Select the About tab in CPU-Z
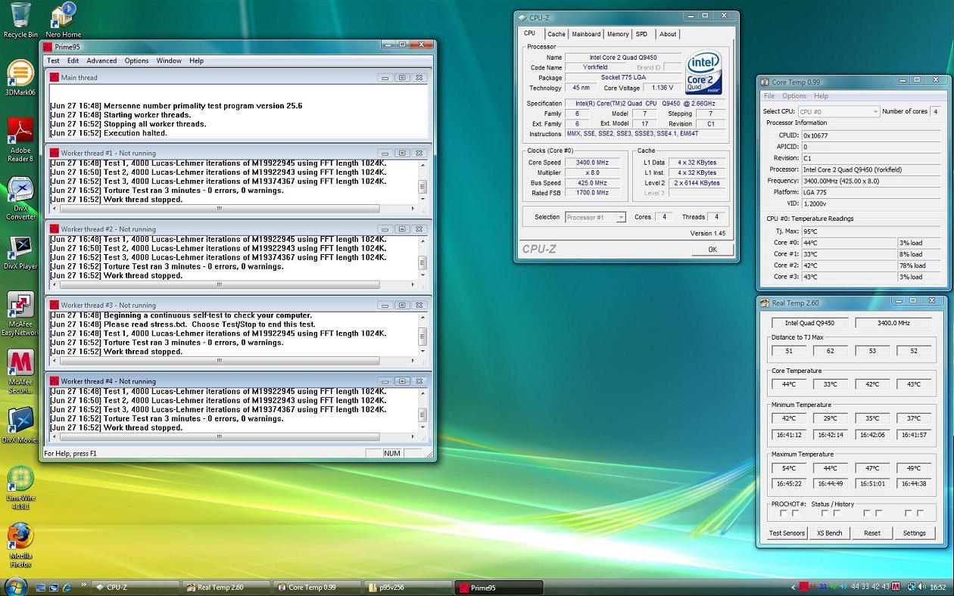This screenshot has height=596, width=954. tap(668, 34)
